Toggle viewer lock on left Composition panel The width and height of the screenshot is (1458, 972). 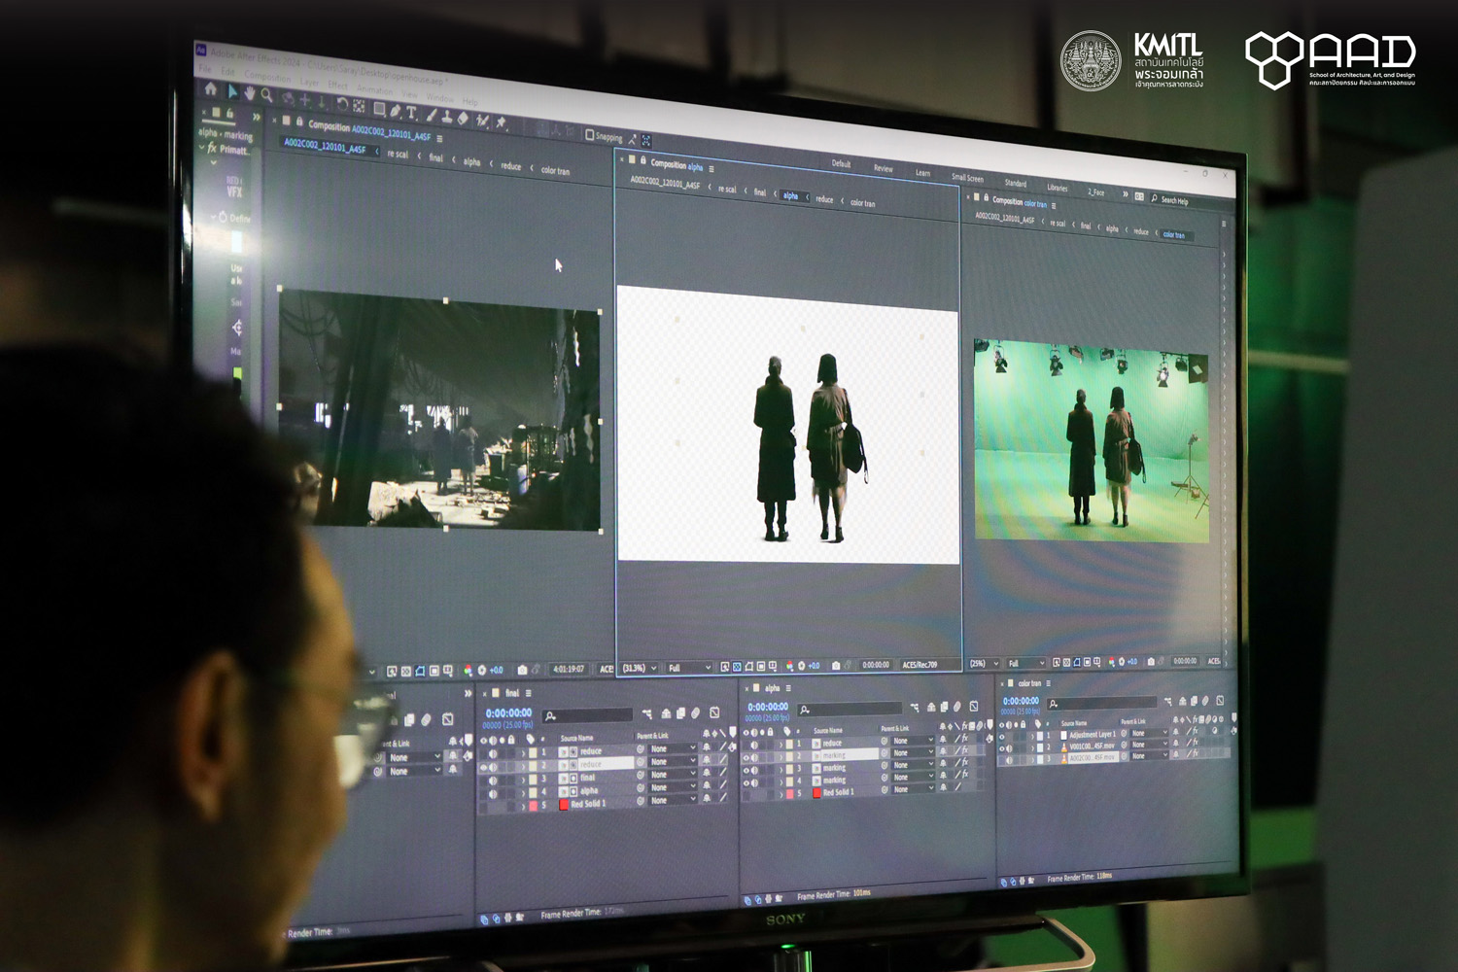click(x=299, y=121)
